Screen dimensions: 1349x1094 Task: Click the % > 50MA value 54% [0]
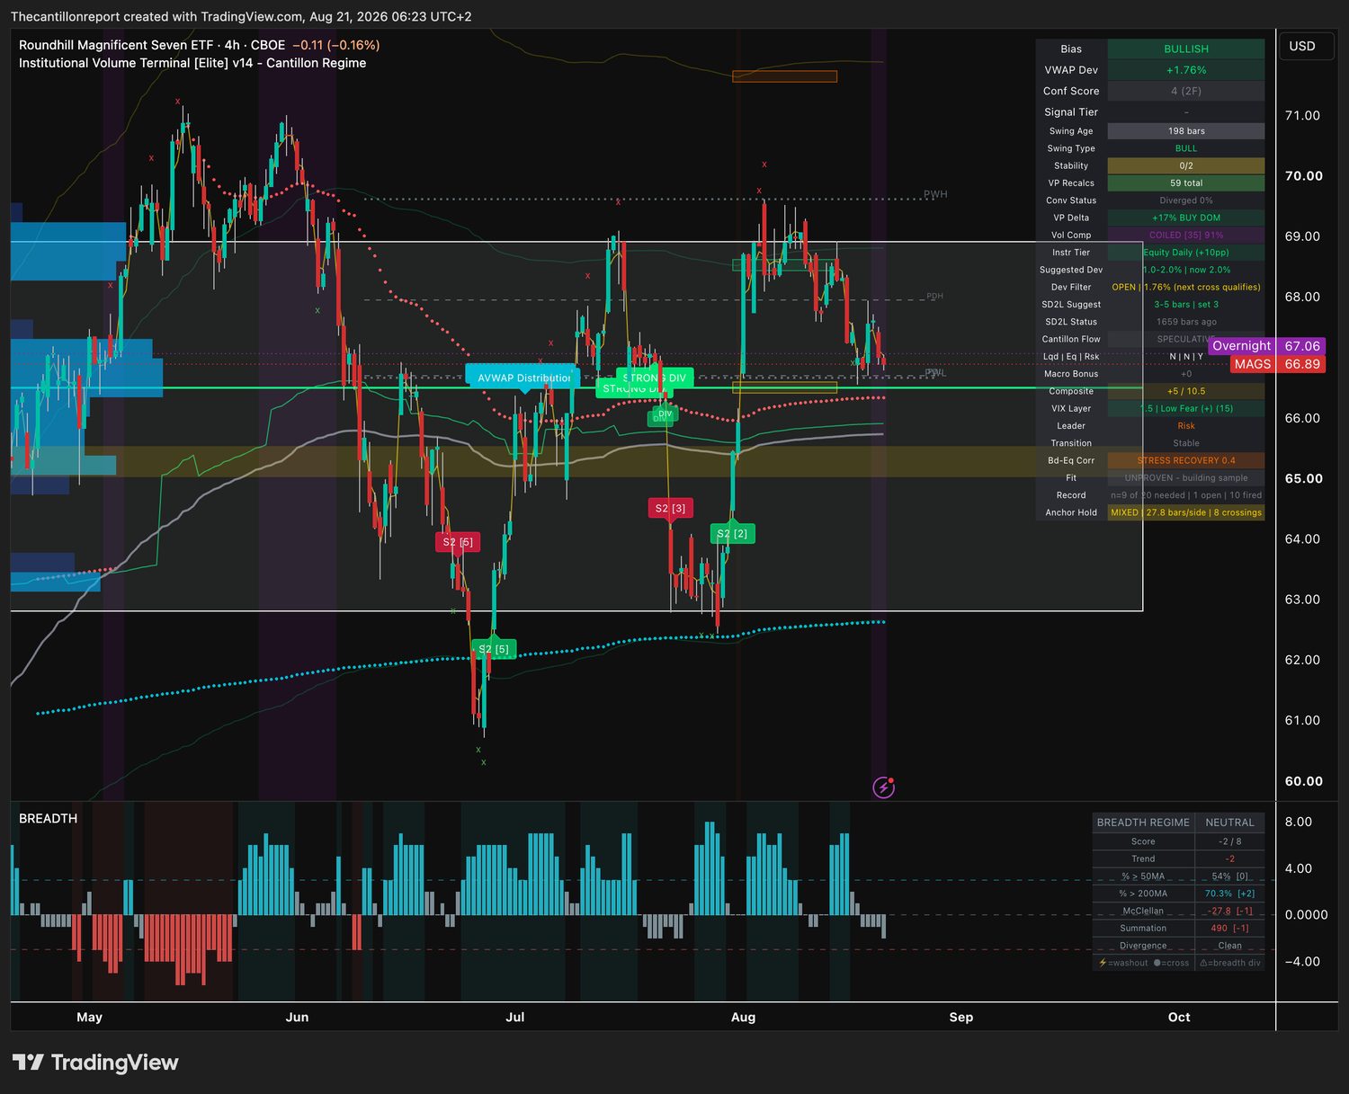1229,876
